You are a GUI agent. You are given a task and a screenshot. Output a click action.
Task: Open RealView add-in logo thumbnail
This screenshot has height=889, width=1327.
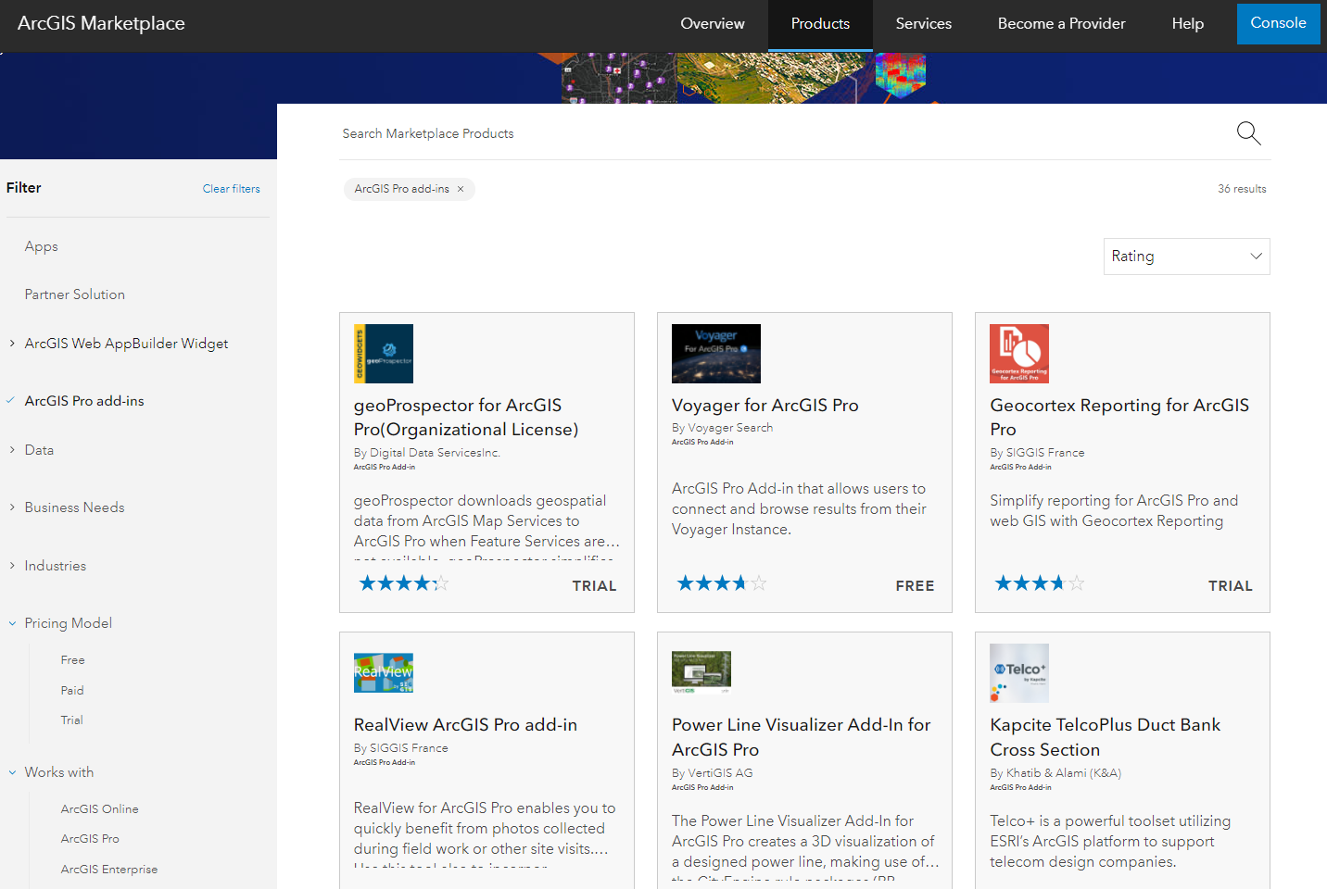pyautogui.click(x=384, y=673)
